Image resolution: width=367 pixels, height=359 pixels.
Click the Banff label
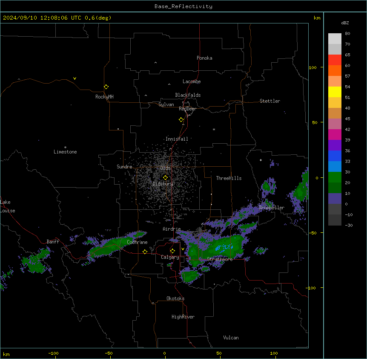point(53,242)
